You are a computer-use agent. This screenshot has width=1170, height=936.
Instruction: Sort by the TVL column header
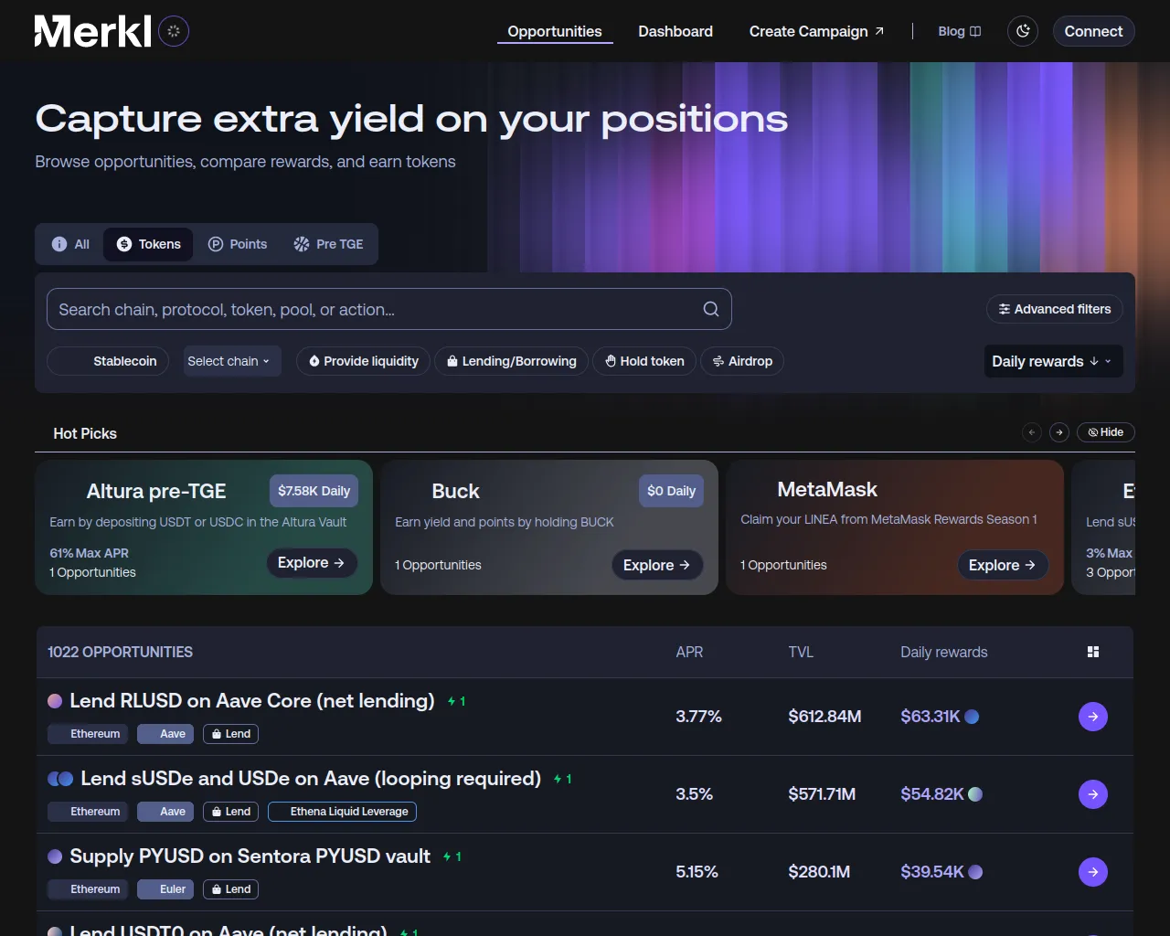[801, 652]
